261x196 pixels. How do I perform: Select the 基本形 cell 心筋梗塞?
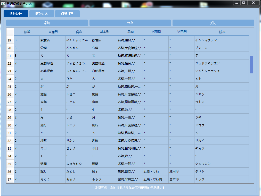pyautogui.click(x=104, y=71)
